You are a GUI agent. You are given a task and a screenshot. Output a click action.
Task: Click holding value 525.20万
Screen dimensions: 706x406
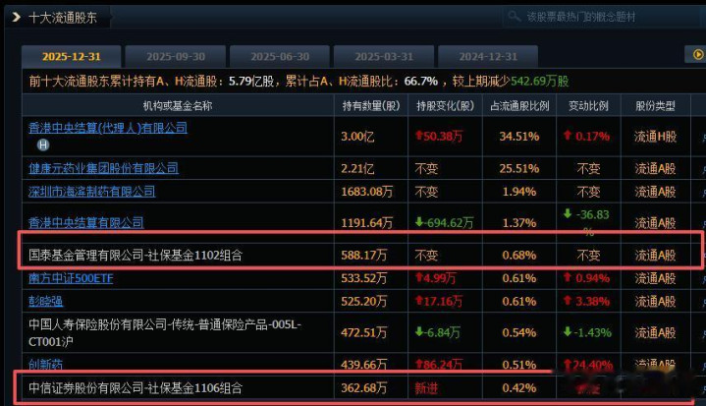coord(364,301)
